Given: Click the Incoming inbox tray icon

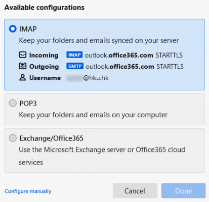Looking at the screenshot, I should click(x=22, y=55).
